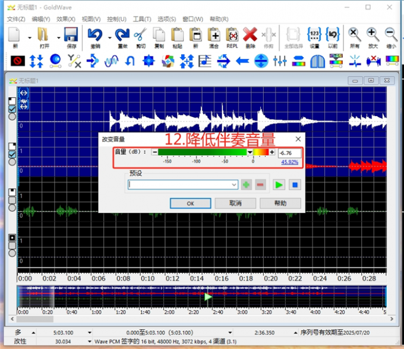This screenshot has width=404, height=349.
Task: Click the red censor/silence effect icon
Action: [x=18, y=61]
